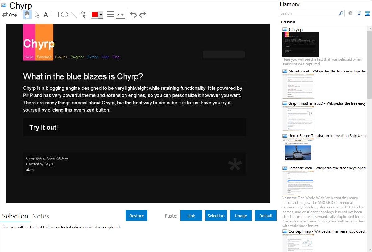The width and height of the screenshot is (372, 252).
Task: Click the Default paste button
Action: (x=266, y=216)
